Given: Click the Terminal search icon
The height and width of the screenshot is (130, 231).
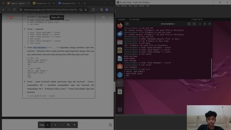Looking at the screenshot, I should pos(189,24).
